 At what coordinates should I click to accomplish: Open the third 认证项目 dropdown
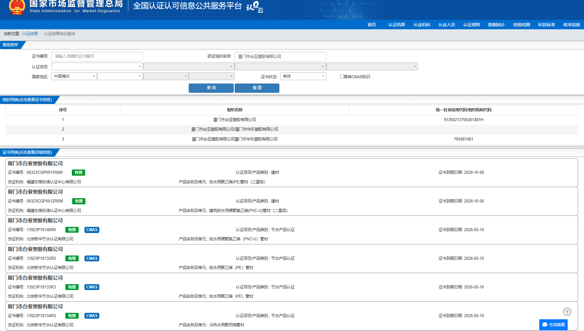tap(280, 67)
